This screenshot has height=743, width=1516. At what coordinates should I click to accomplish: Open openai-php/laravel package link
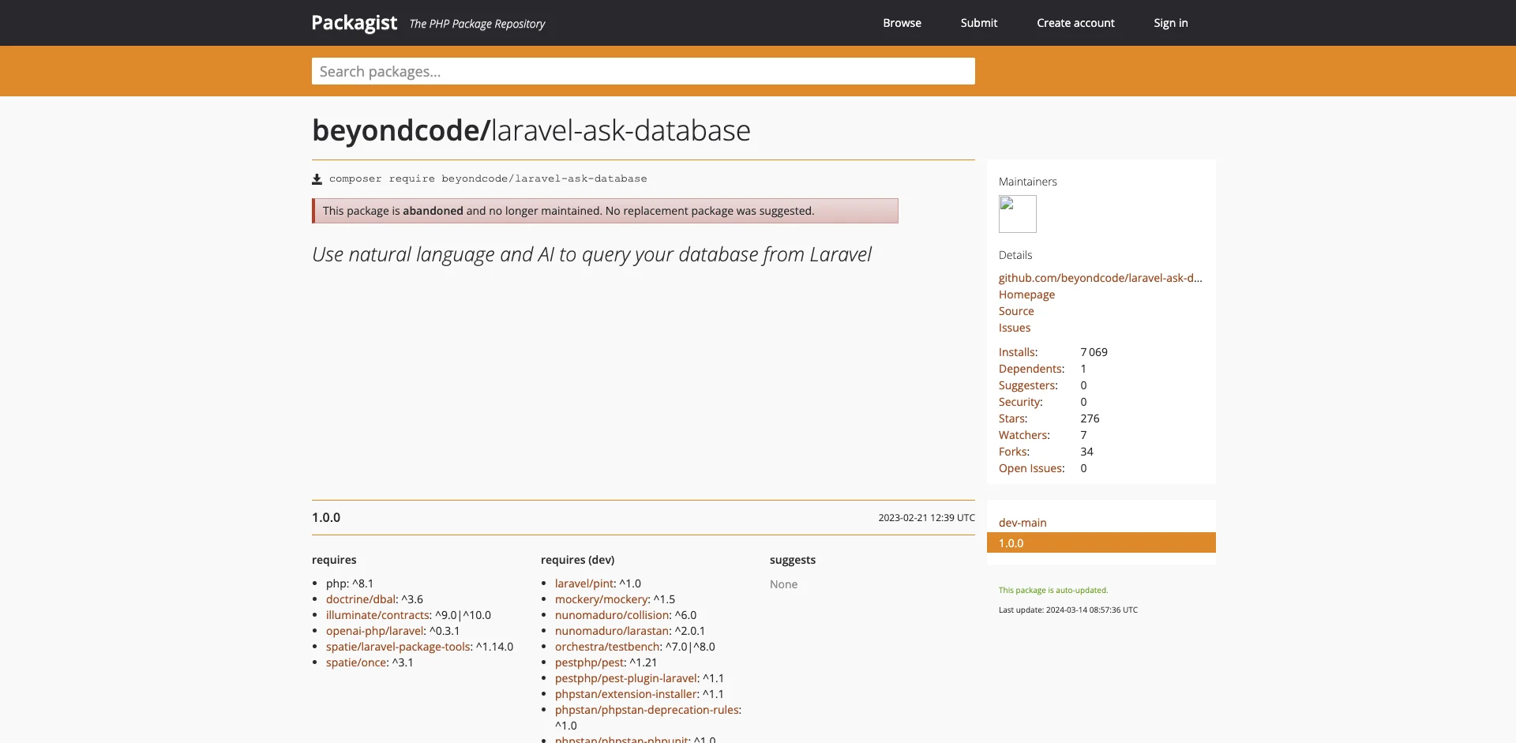(375, 631)
